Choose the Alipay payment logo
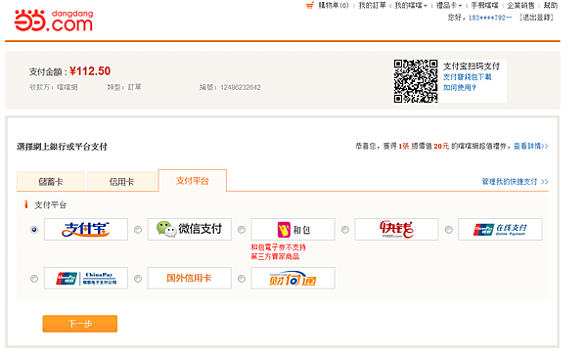This screenshot has height=355, width=587. pos(86,229)
